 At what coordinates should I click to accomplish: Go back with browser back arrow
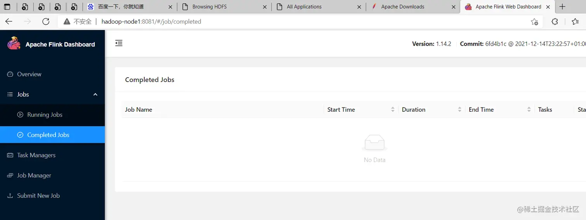pyautogui.click(x=9, y=21)
